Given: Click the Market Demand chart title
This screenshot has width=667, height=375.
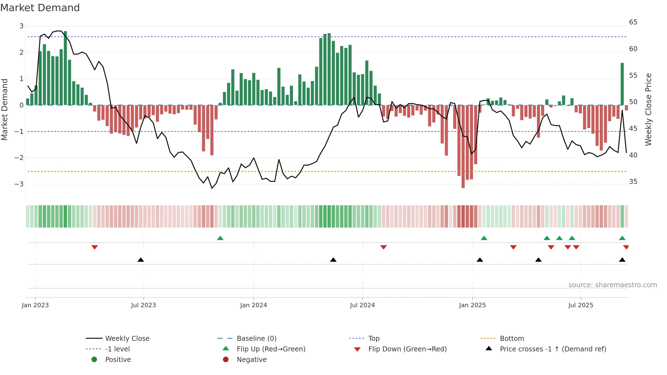Looking at the screenshot, I should pyautogui.click(x=40, y=8).
